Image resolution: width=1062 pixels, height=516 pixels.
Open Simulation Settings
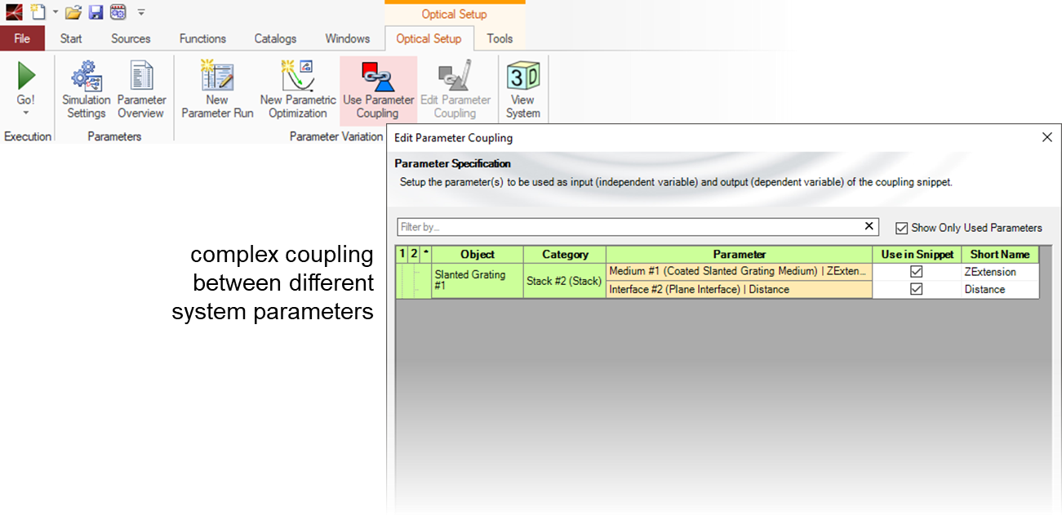[86, 90]
